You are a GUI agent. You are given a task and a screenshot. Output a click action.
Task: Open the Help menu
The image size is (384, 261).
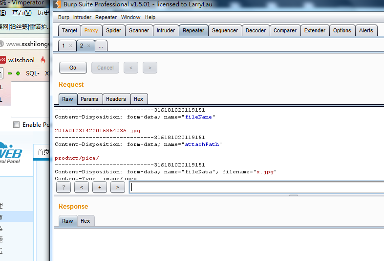150,17
